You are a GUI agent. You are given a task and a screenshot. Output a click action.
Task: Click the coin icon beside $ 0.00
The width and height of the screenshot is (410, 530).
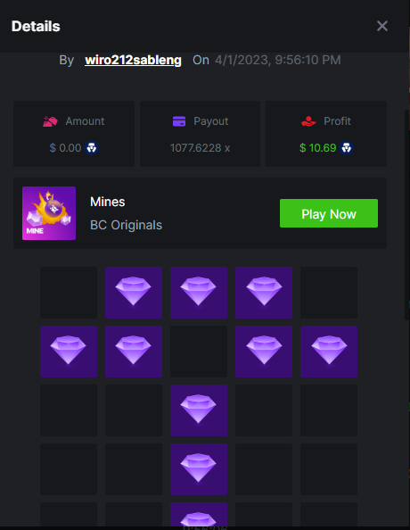[x=92, y=148]
